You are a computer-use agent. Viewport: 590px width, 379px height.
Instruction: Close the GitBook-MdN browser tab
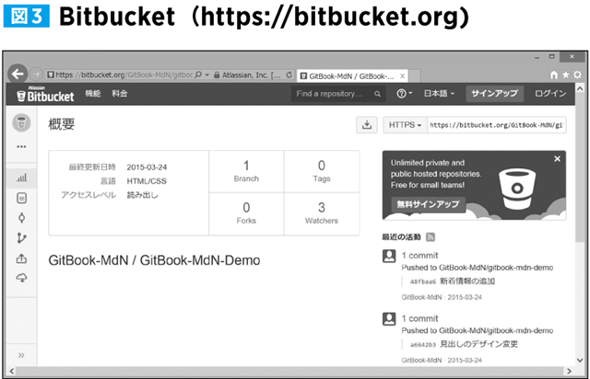click(x=402, y=75)
